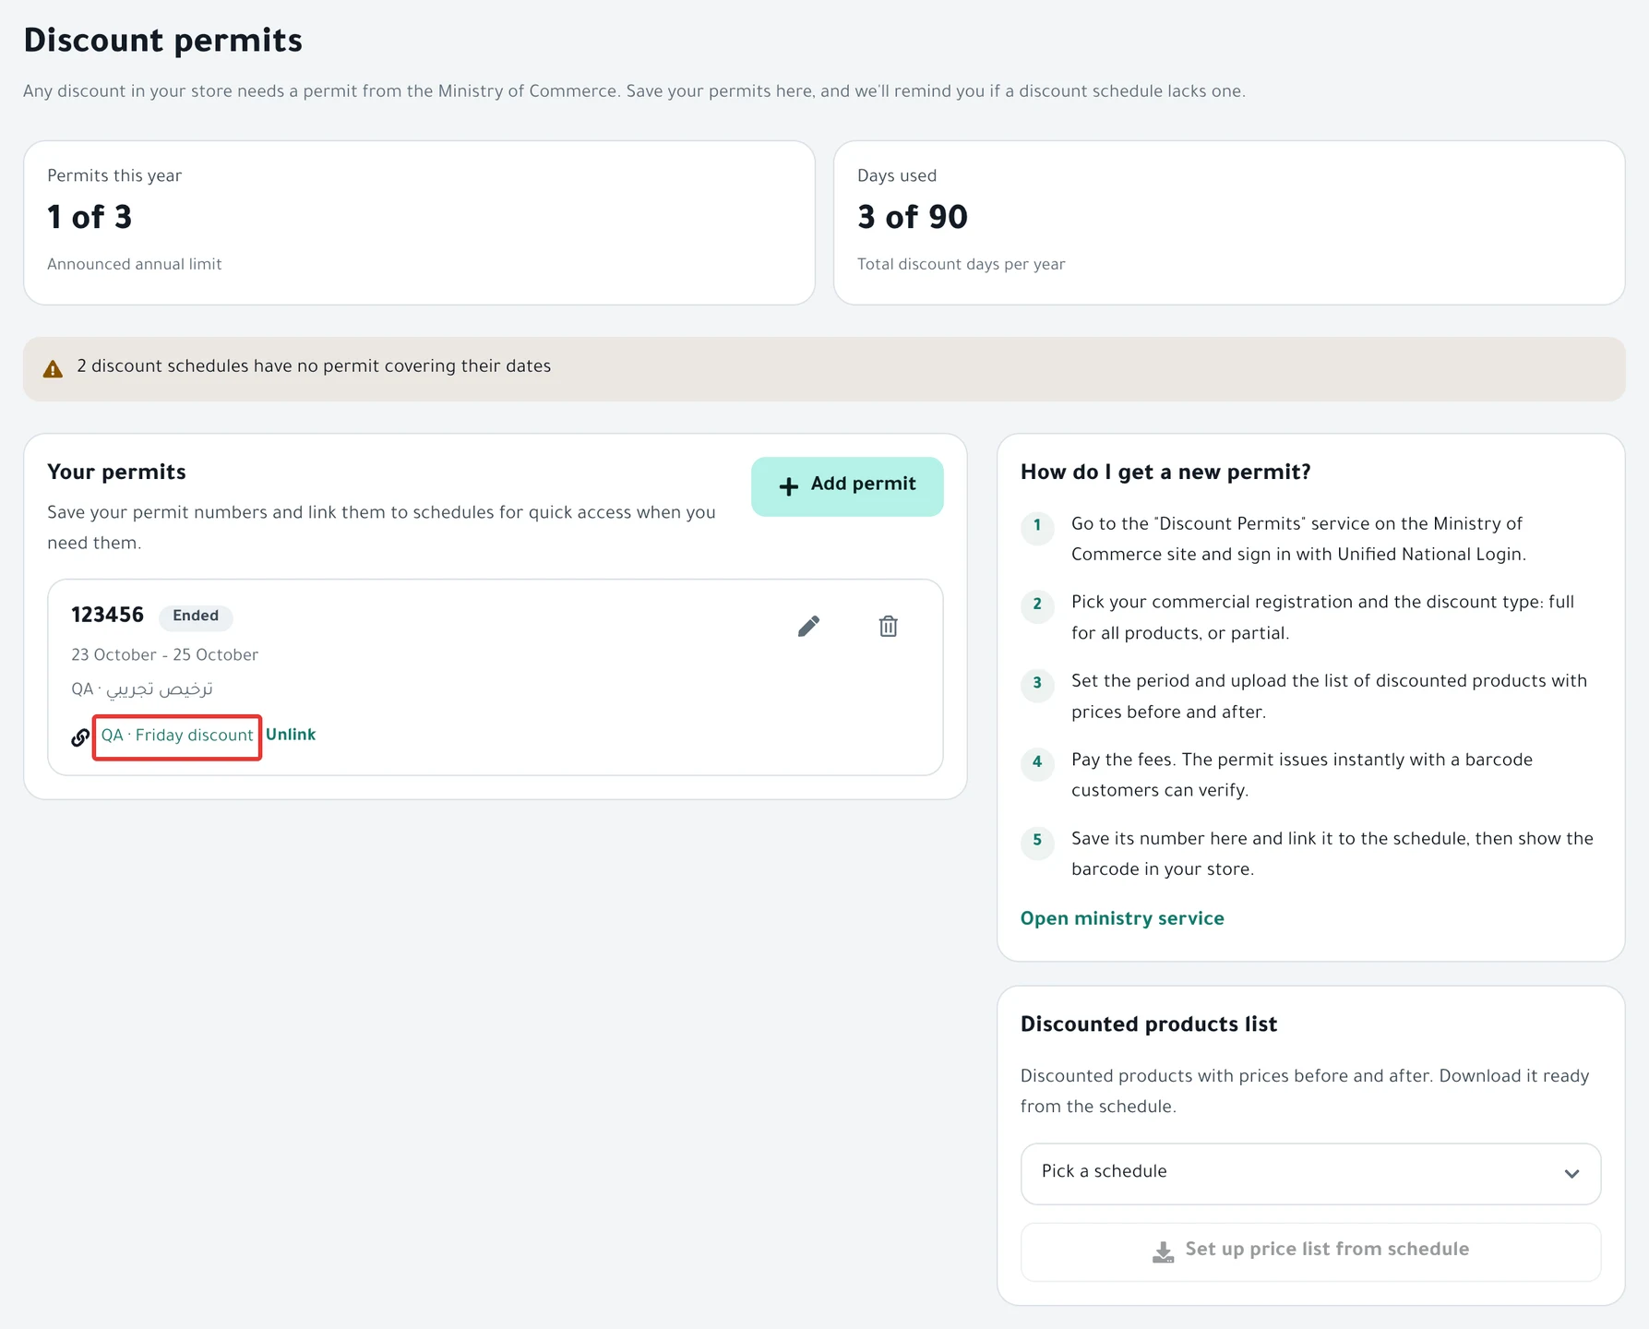Click the chain link icon beside Friday discount
1649x1329 pixels.
pos(80,737)
